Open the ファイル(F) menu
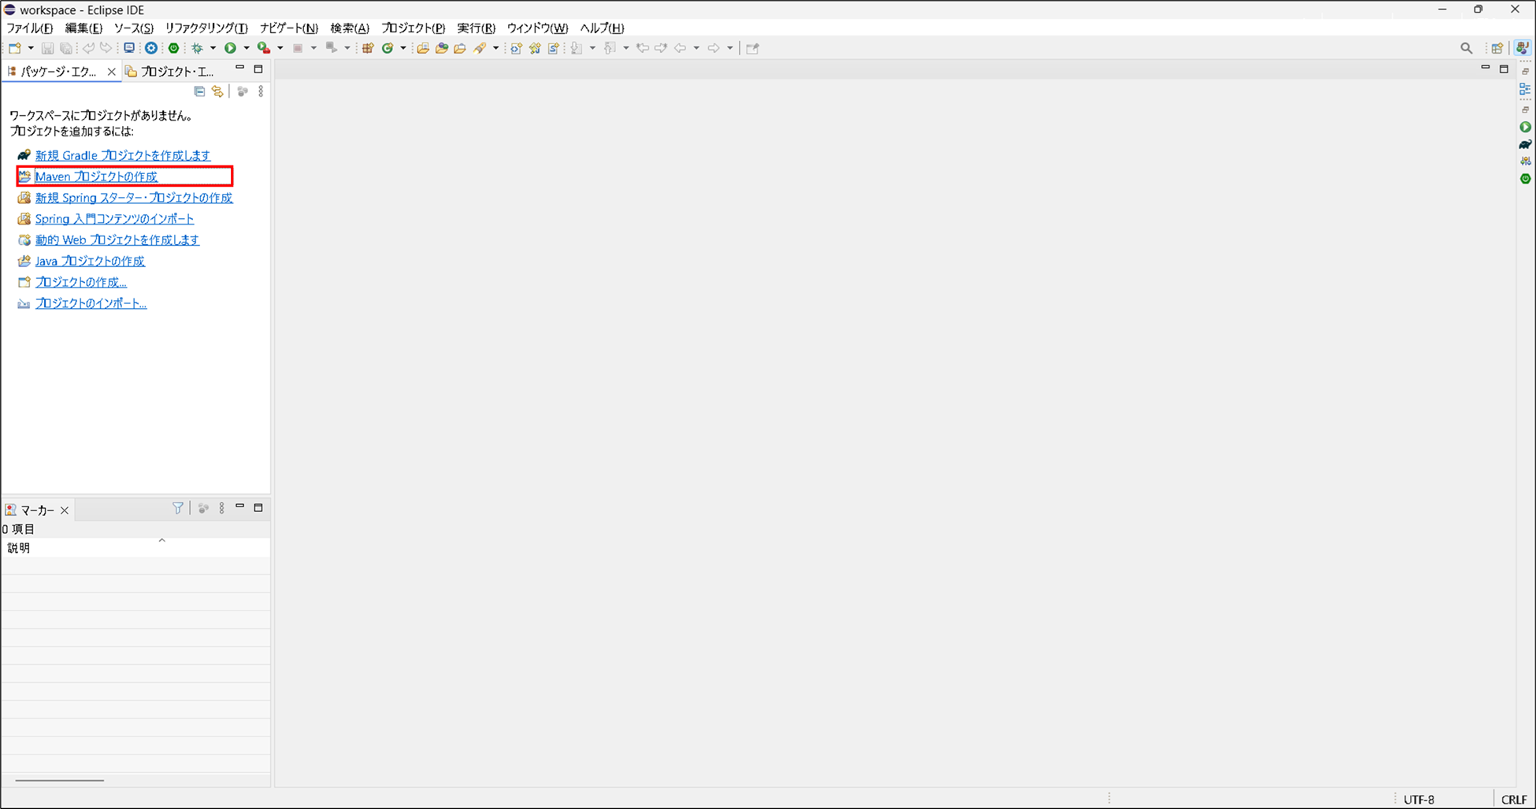Screen dimensions: 1536x809 point(30,28)
